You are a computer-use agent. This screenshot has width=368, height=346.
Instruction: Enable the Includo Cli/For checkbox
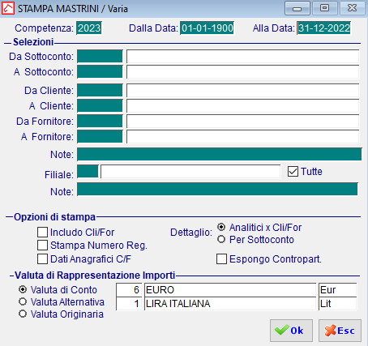[x=42, y=232]
